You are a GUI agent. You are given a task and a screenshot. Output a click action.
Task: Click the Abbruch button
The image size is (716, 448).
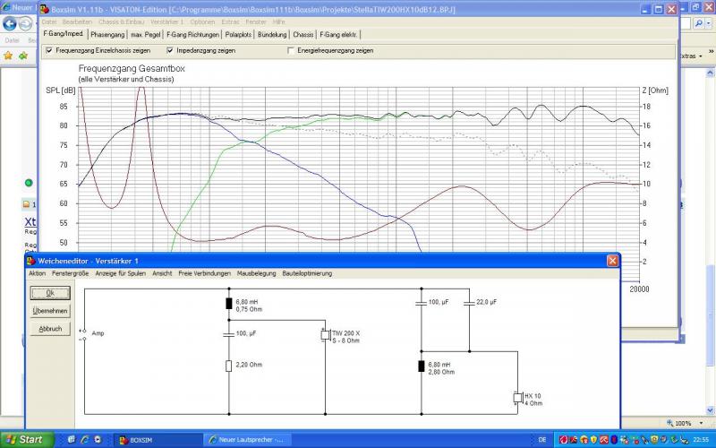50,329
